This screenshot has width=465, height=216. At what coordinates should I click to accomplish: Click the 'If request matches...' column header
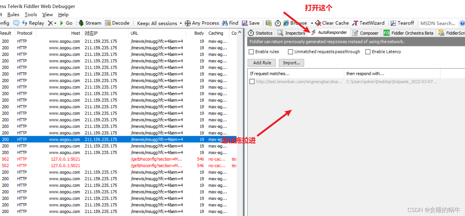[x=296, y=74]
